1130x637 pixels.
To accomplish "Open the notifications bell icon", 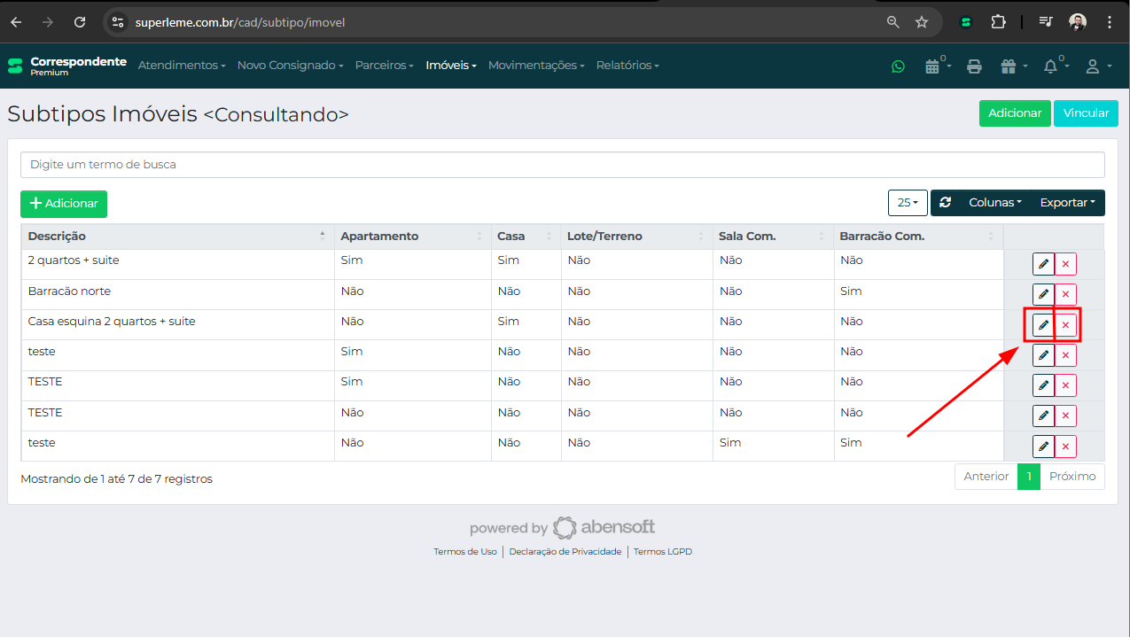I will tap(1051, 66).
